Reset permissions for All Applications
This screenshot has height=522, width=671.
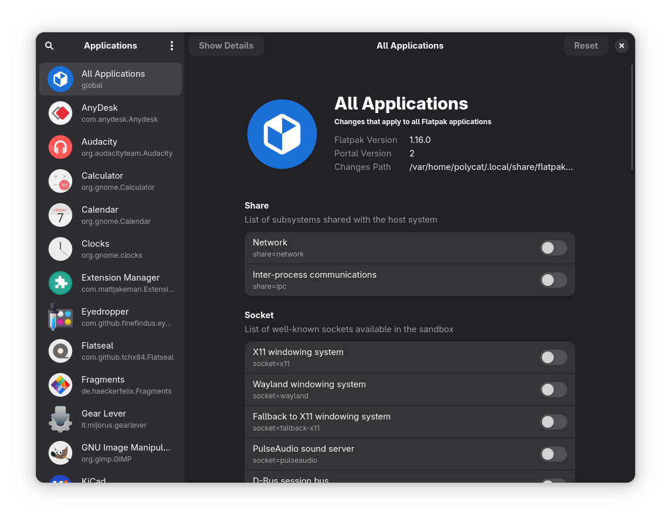pyautogui.click(x=586, y=45)
